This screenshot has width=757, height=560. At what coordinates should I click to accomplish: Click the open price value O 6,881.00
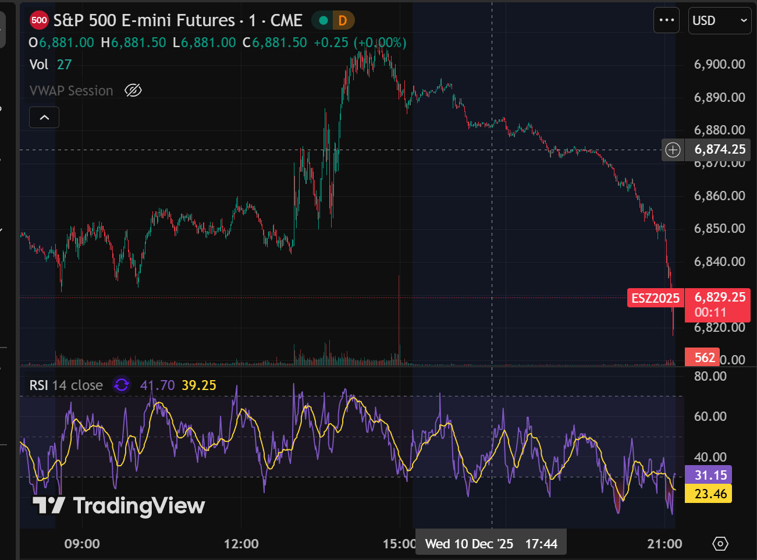pos(61,42)
